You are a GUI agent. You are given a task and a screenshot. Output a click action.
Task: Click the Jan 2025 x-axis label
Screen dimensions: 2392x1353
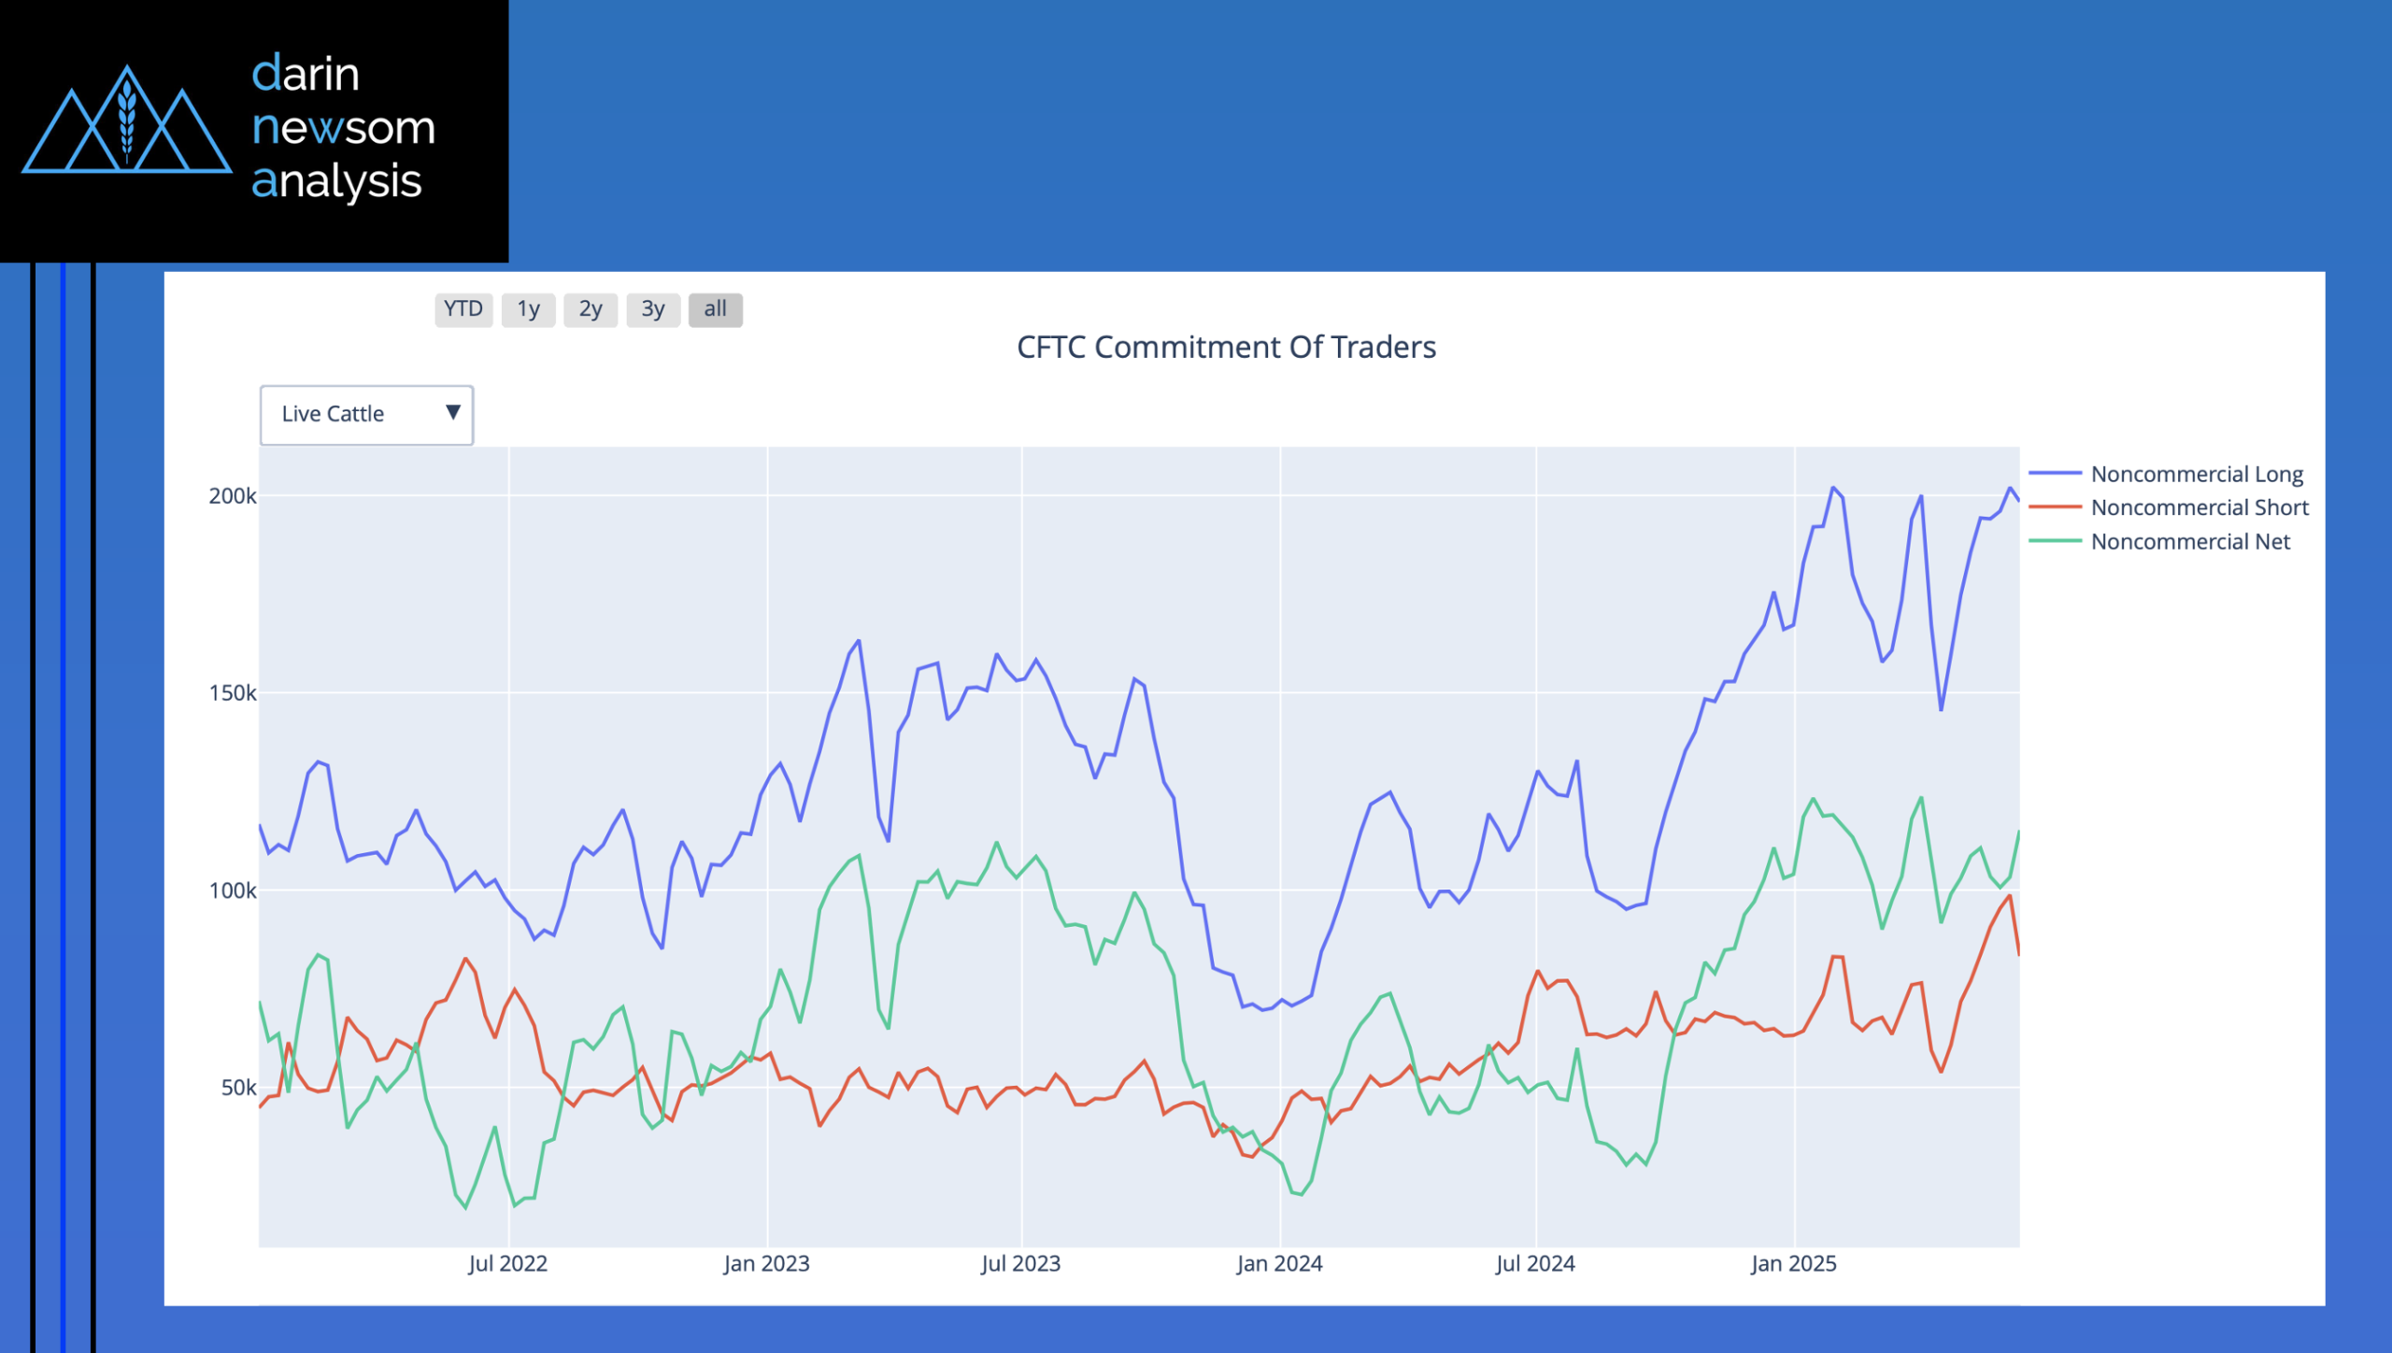click(x=1793, y=1263)
